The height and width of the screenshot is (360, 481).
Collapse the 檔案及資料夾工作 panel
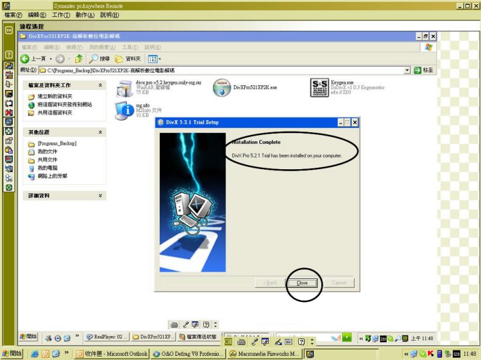100,85
